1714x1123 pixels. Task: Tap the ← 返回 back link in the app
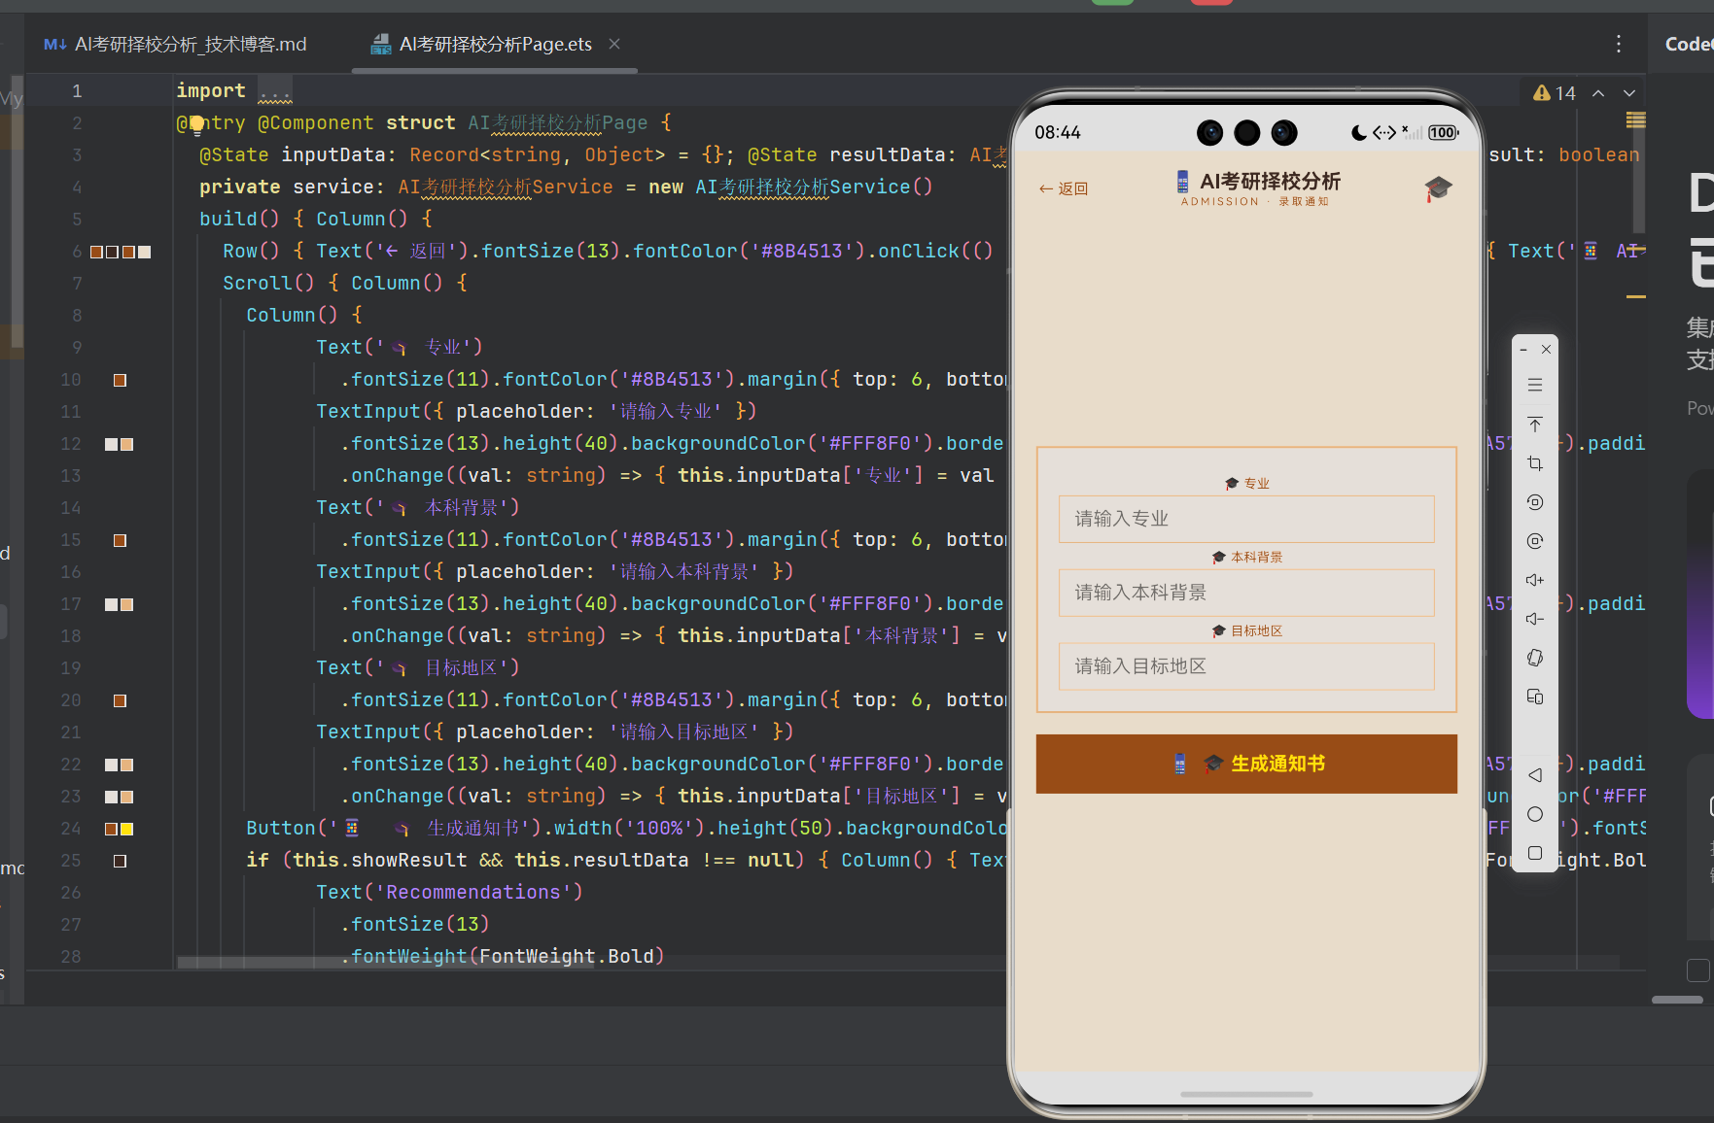coord(1063,188)
